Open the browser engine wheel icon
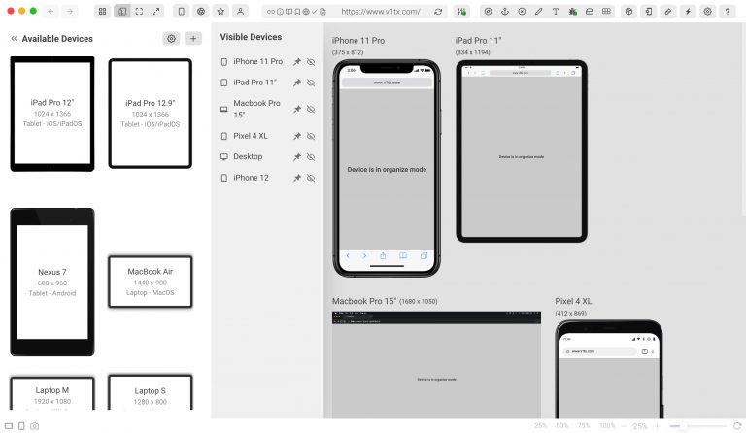Image resolution: width=746 pixels, height=433 pixels. click(201, 12)
